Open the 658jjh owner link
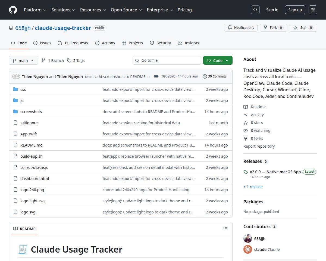326x261 pixels. 23,28
